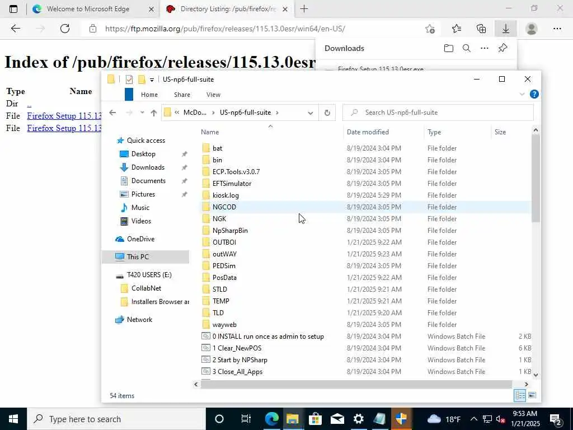This screenshot has width=573, height=430.
Task: Open Cortana circle on taskbar
Action: [219, 419]
